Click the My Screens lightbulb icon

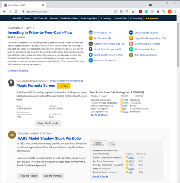pyautogui.click(x=91, y=38)
